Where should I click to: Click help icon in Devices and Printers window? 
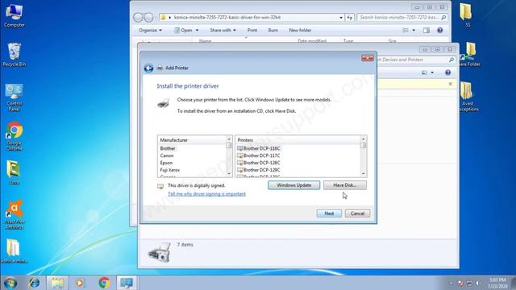pyautogui.click(x=448, y=72)
